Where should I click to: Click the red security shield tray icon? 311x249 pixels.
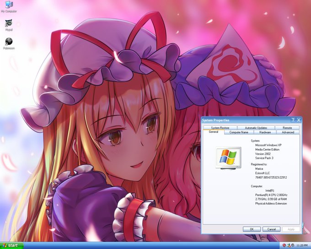284,245
